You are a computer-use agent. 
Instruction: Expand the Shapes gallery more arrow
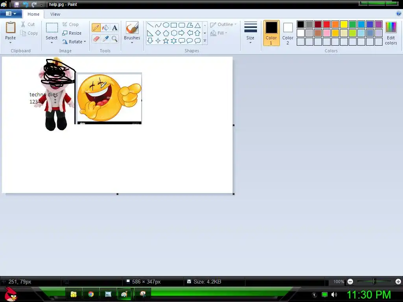click(205, 41)
